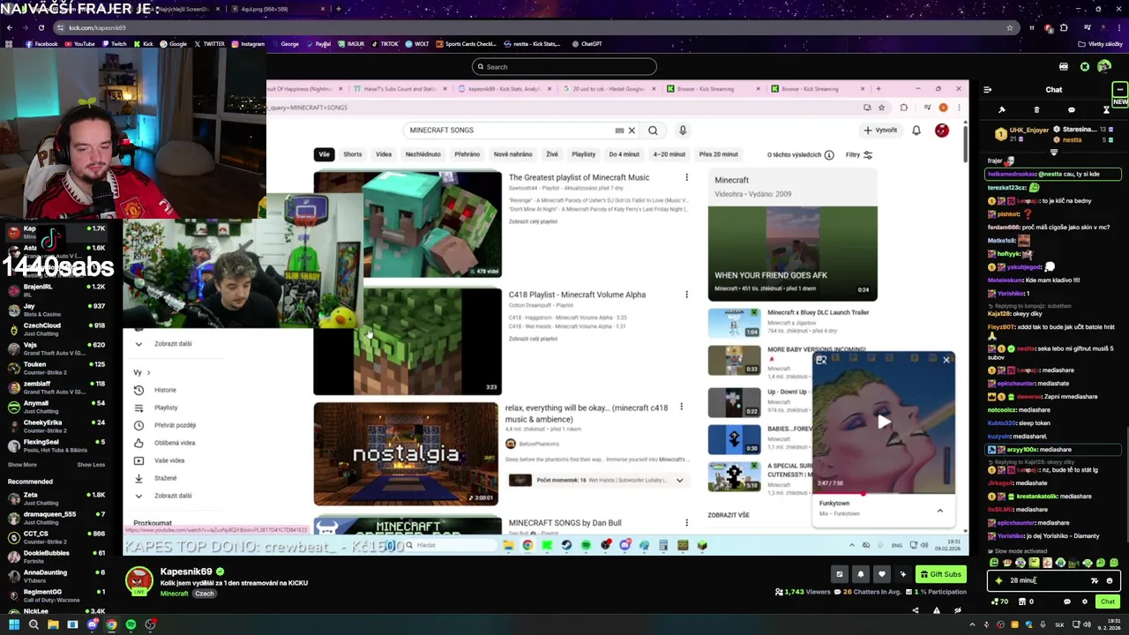1129x635 pixels.
Task: Open the nostalgia video thumbnail
Action: point(406,453)
